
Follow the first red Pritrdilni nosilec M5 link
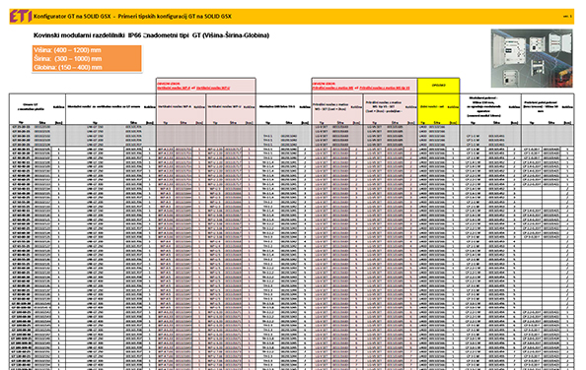(332, 89)
